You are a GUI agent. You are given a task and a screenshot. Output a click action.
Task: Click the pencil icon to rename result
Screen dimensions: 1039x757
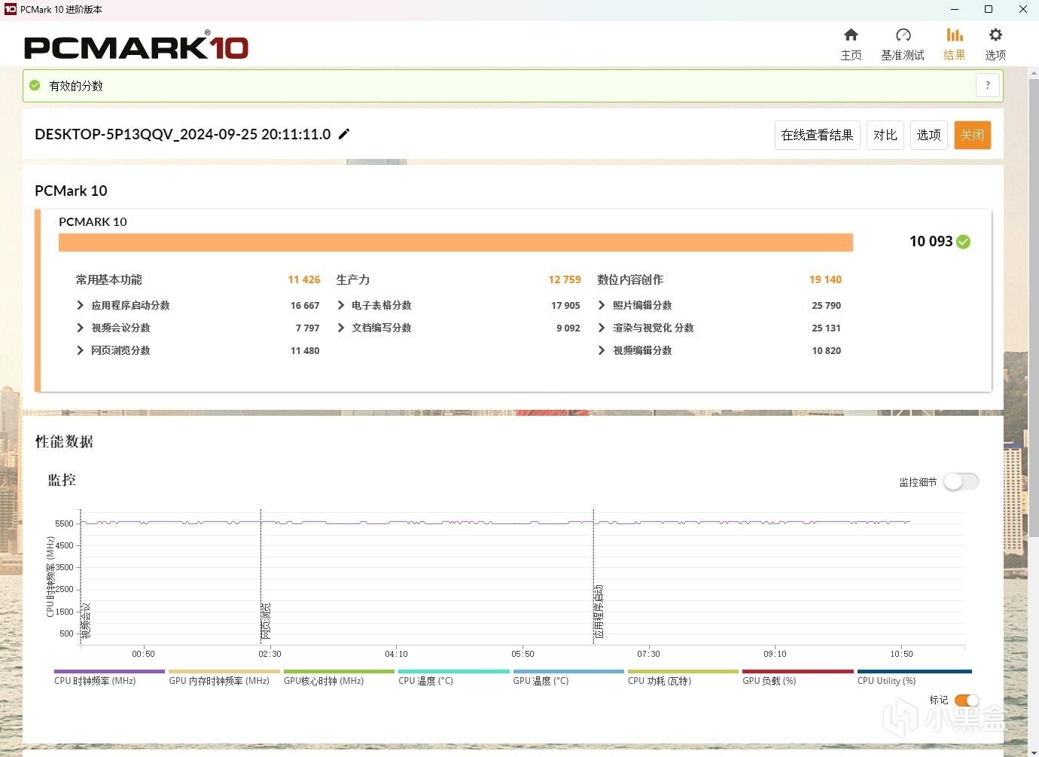click(x=344, y=134)
